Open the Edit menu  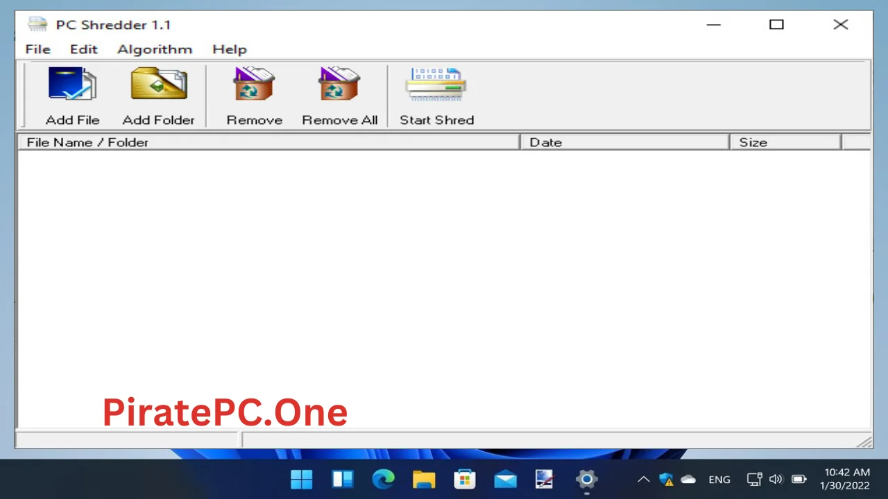coord(84,49)
